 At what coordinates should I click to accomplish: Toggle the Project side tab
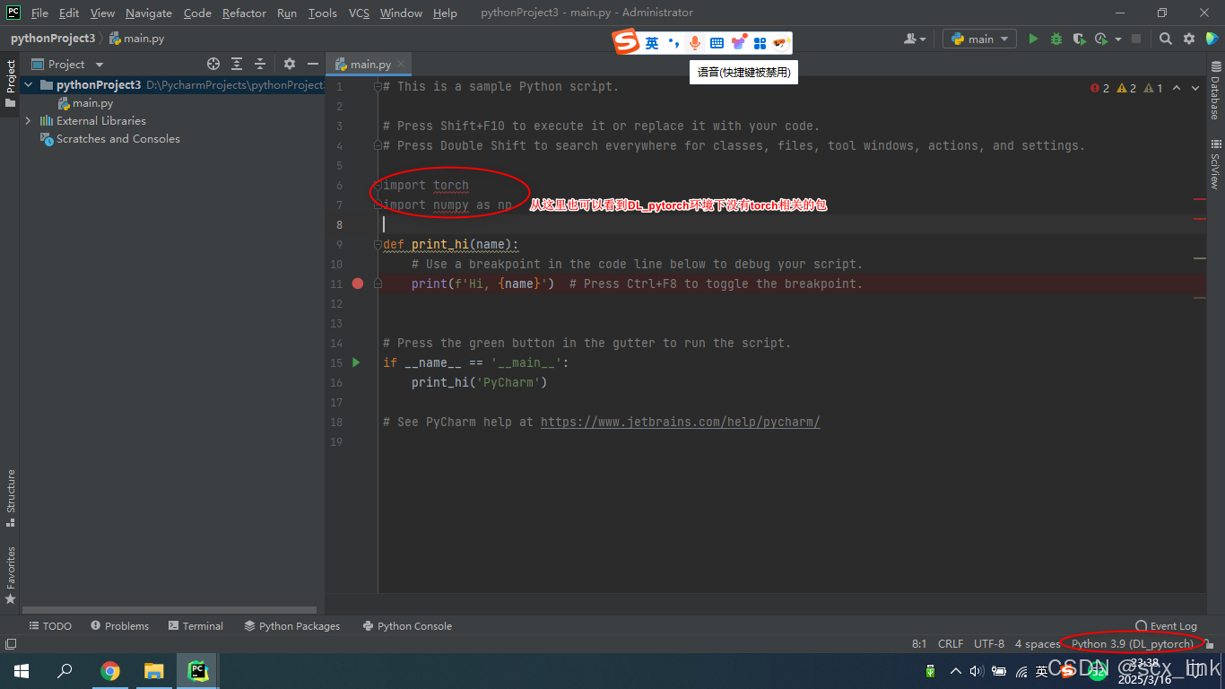coord(11,83)
